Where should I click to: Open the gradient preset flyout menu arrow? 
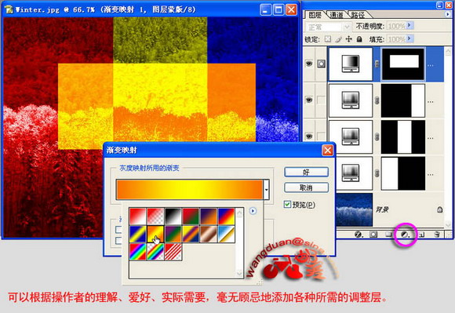tap(253, 211)
